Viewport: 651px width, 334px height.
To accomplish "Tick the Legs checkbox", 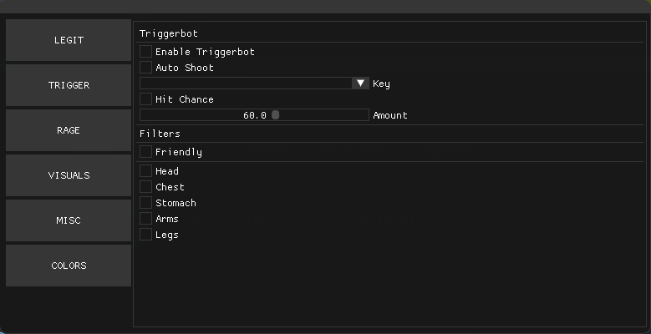I will click(x=145, y=235).
